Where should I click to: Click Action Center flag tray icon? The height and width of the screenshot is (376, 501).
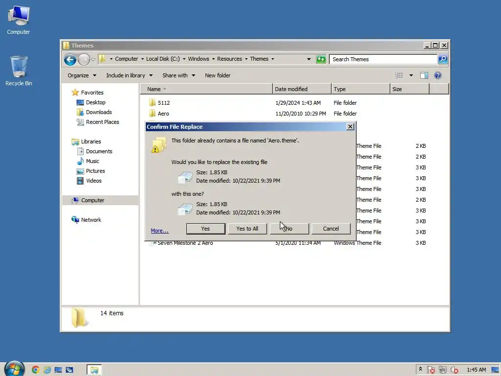431,370
